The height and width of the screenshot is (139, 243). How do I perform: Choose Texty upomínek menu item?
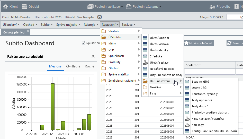(x=211, y=100)
